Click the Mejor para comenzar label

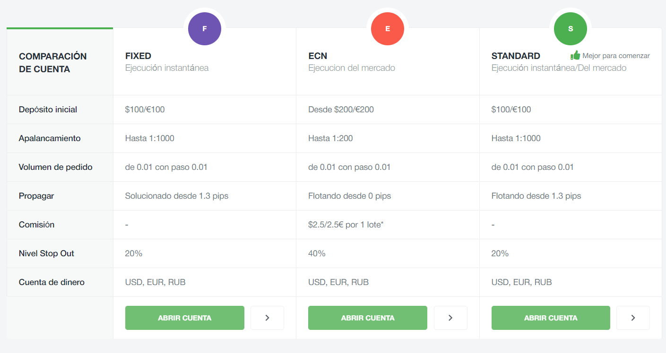616,56
